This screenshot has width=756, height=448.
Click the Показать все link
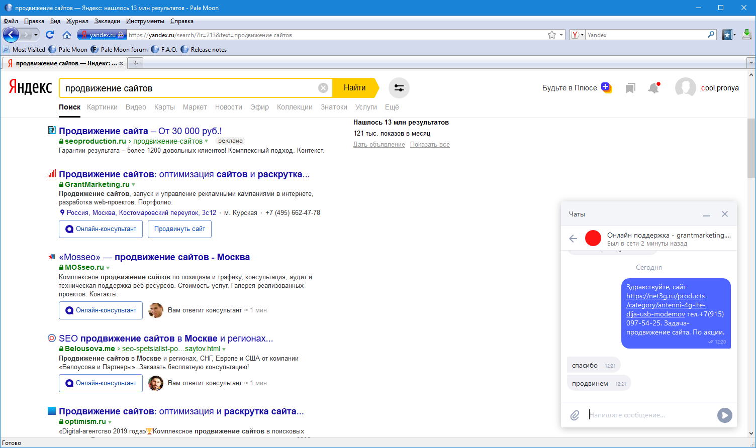pyautogui.click(x=430, y=145)
